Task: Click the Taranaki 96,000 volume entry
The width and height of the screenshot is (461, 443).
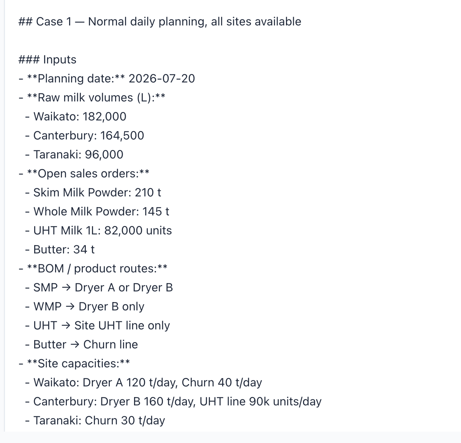Action: coord(74,155)
